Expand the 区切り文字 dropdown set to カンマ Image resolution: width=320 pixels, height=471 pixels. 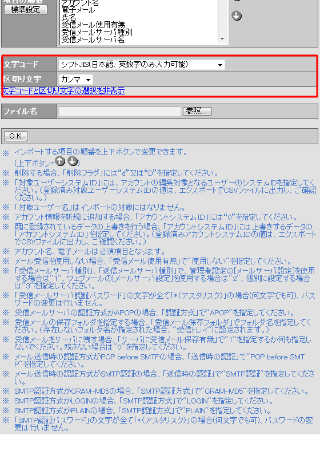click(x=76, y=80)
